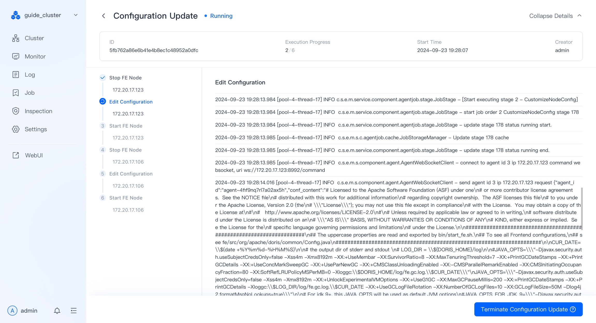The width and height of the screenshot is (596, 323).
Task: Select the running Edit Configuration step icon
Action: click(x=103, y=101)
